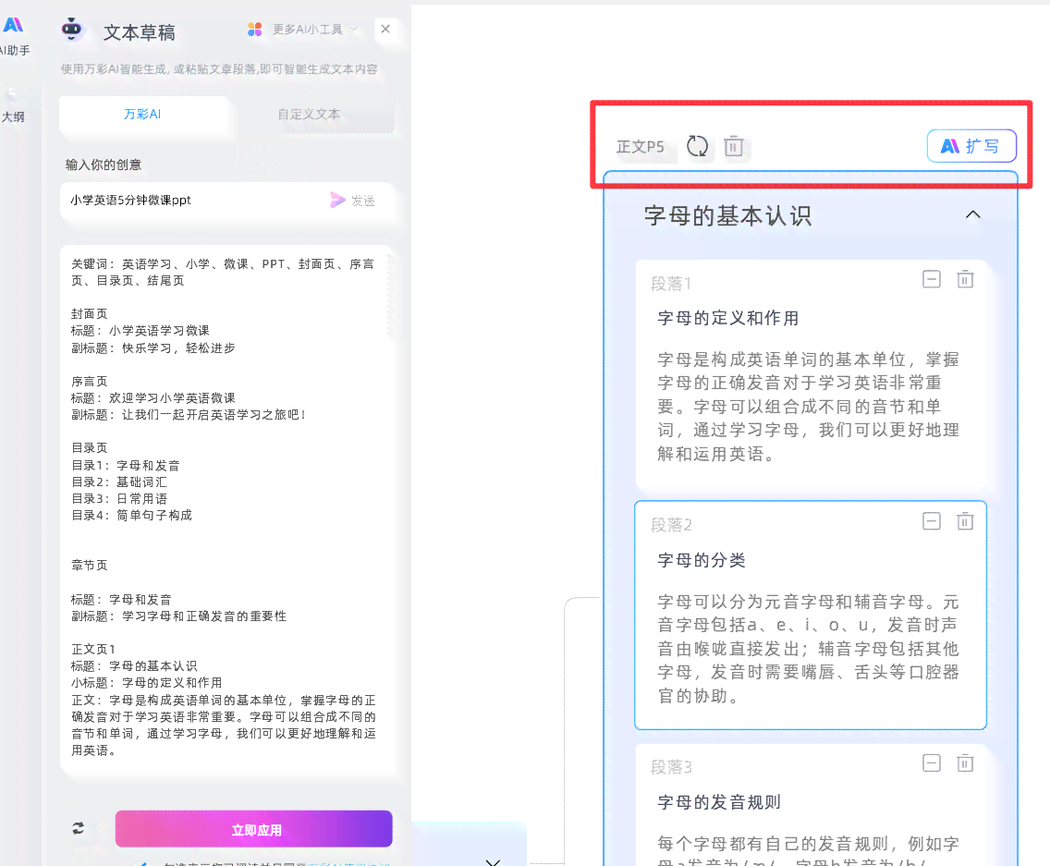Click the 扩写 AI expand button

click(x=971, y=146)
